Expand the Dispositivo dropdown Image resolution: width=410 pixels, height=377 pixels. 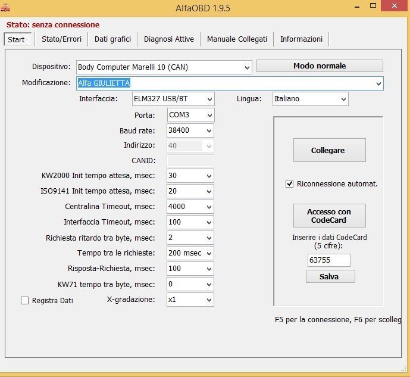coord(164,67)
